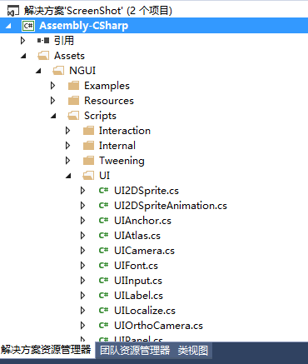Collapse the Assets folder arrow
Viewport: 308px width, 364px height.
(x=23, y=57)
